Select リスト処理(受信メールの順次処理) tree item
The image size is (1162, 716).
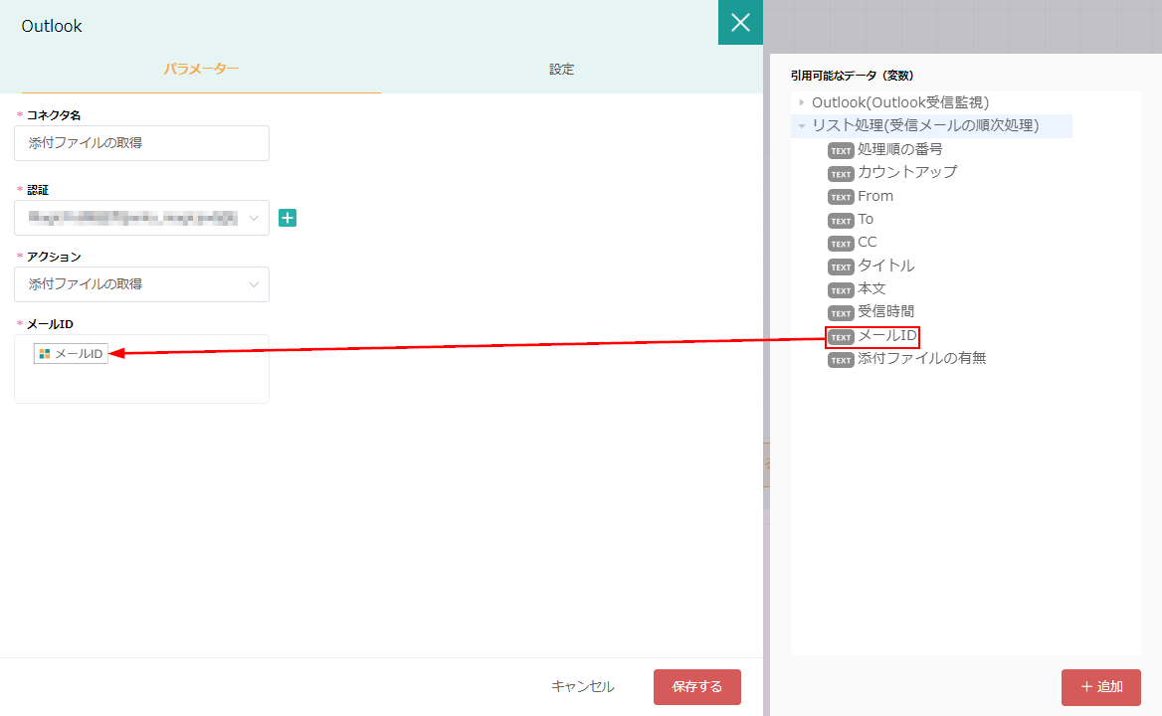point(925,126)
